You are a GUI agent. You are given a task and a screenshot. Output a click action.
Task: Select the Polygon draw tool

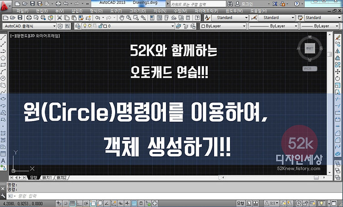pos(3,58)
